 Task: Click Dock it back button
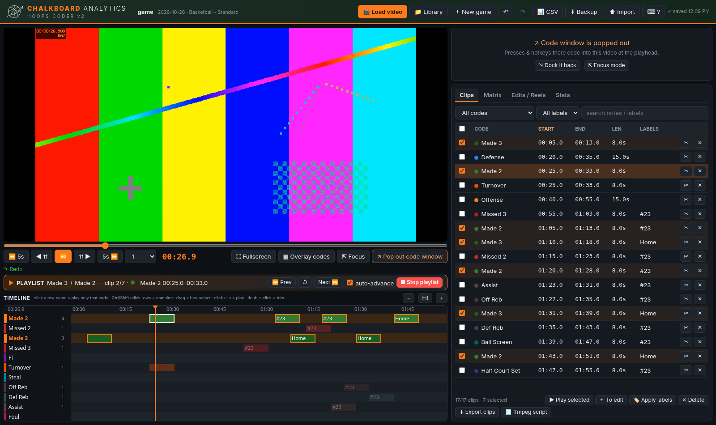[x=558, y=65]
